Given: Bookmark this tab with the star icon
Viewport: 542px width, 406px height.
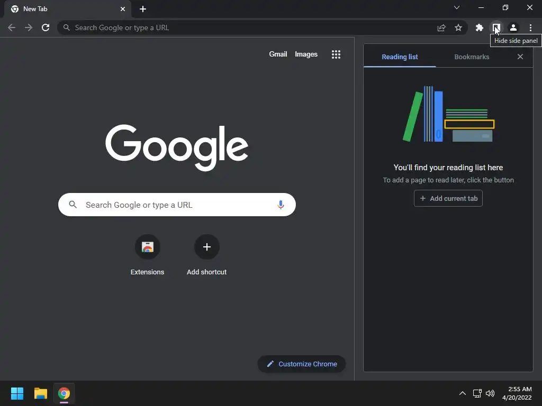Looking at the screenshot, I should point(458,27).
